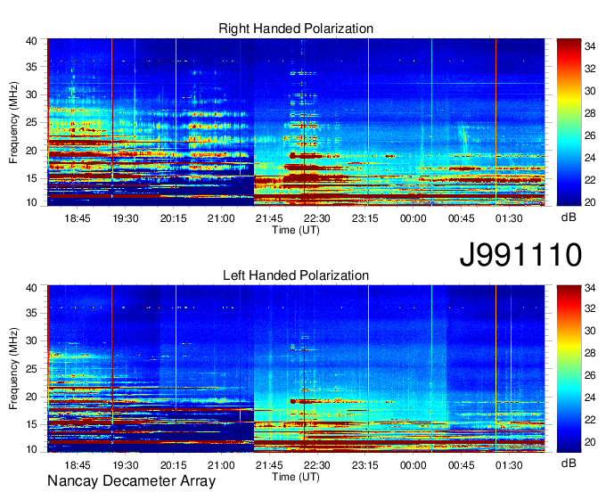Image resolution: width=606 pixels, height=492 pixels.
Task: Click the 22:30 tick label on top plot
Action: point(317,218)
